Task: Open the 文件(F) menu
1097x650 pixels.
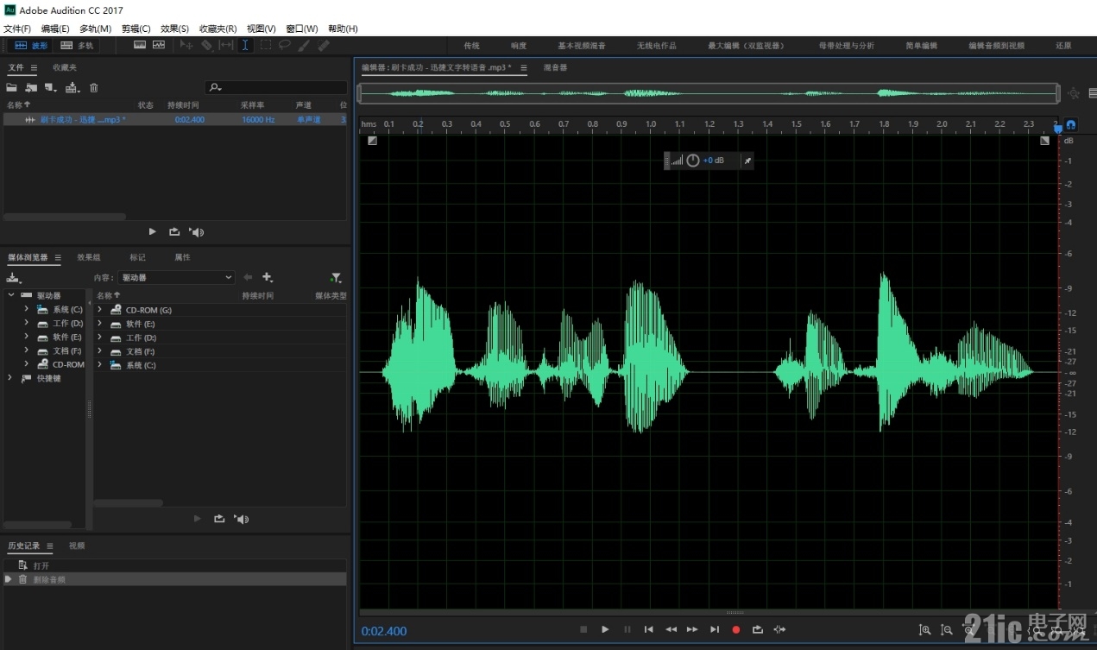Action: pos(17,28)
